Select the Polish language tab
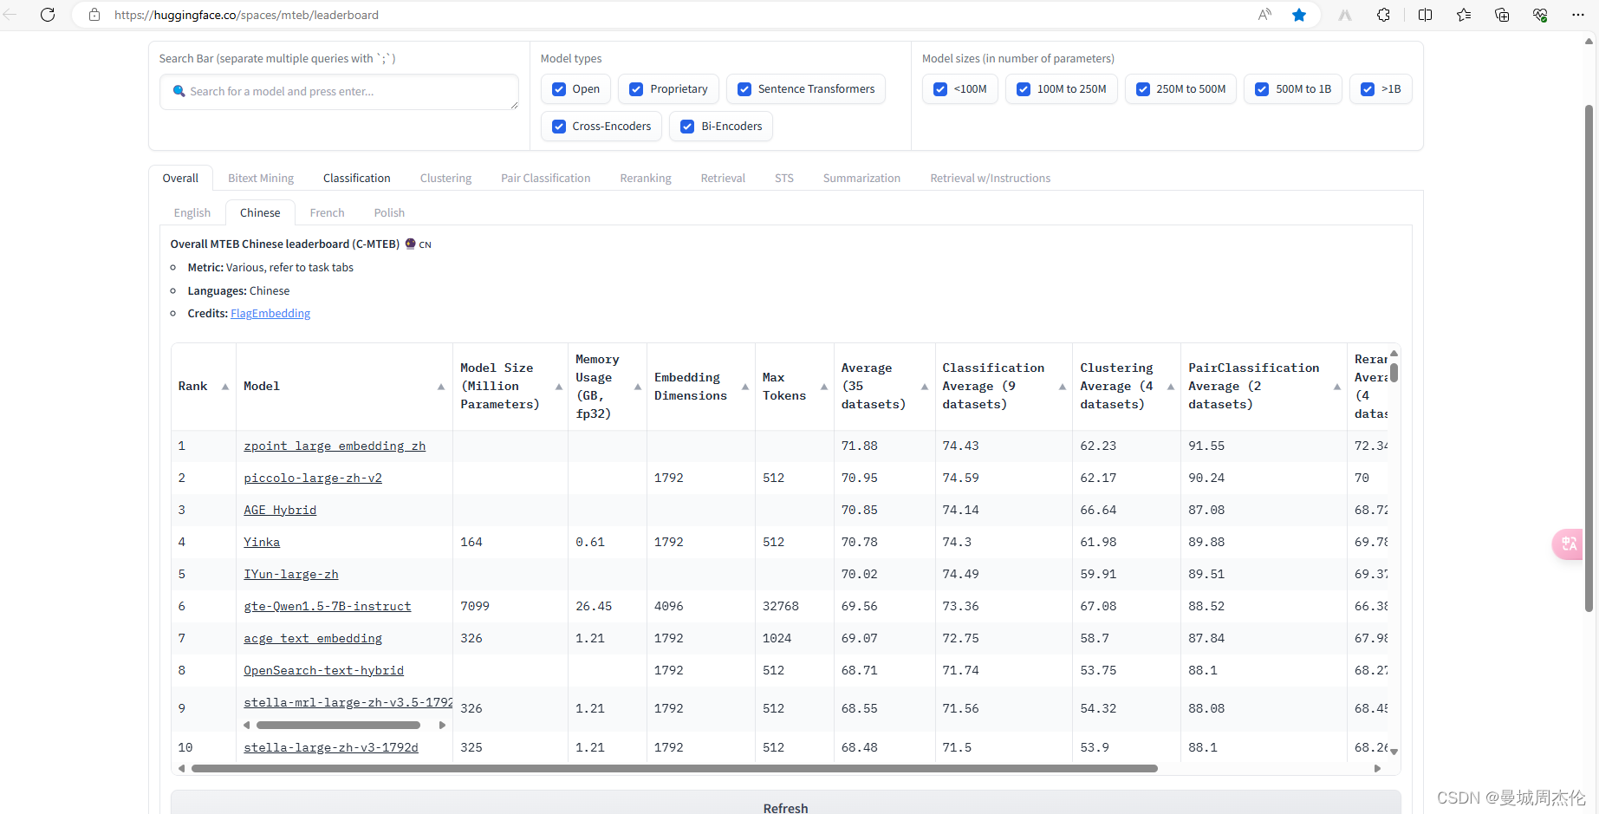 tap(389, 213)
